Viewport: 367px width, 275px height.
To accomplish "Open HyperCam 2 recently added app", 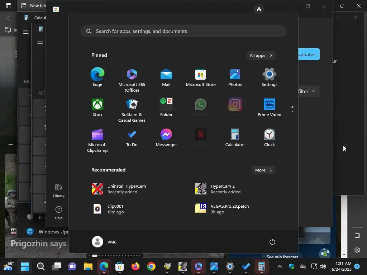I will 218,189.
